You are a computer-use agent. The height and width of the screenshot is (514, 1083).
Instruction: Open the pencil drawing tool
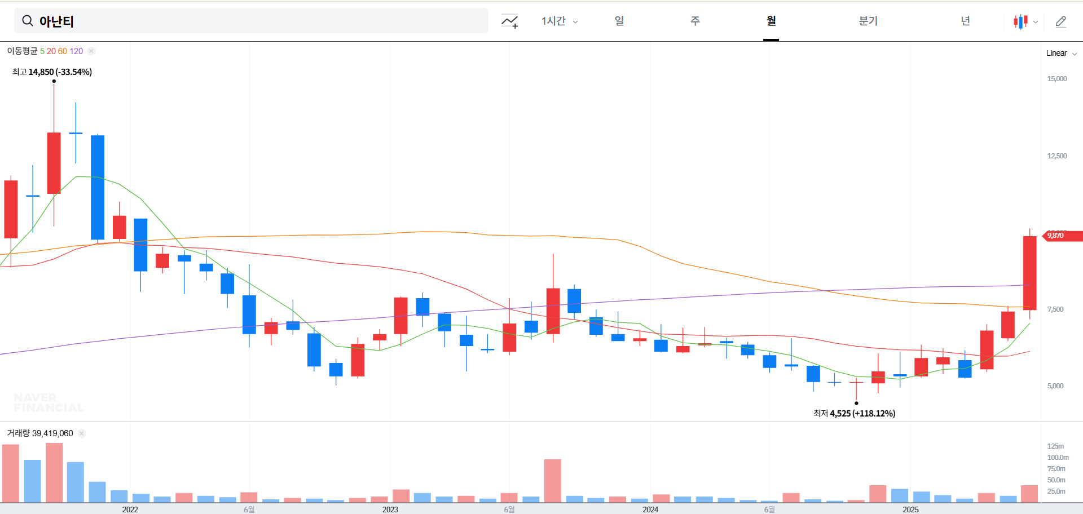pyautogui.click(x=1061, y=21)
